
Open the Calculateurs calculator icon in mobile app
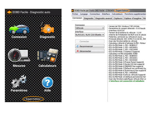(48, 55)
